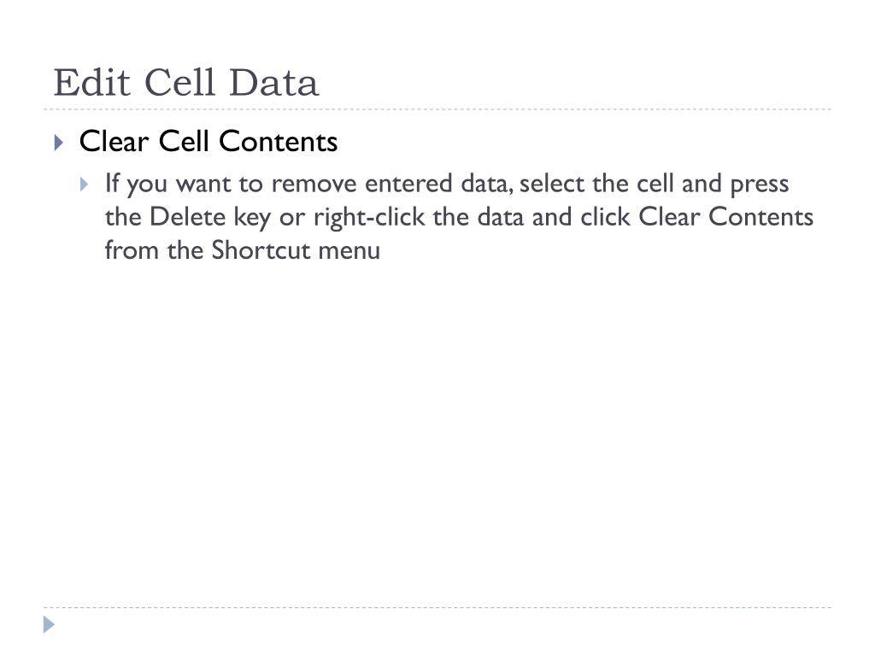Select the "Edit Cell Data" slide title
The width and height of the screenshot is (875, 656).
click(185, 83)
